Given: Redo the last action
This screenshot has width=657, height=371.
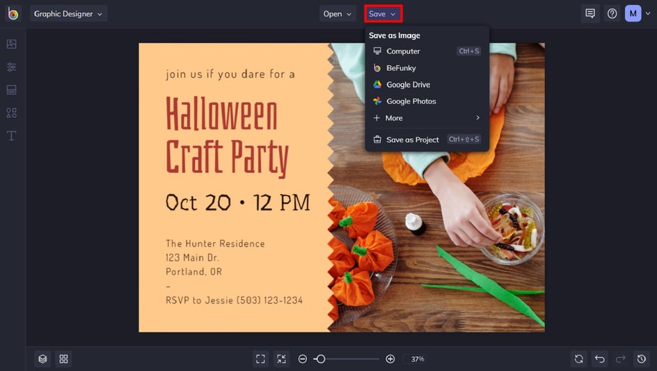Looking at the screenshot, I should coord(621,359).
